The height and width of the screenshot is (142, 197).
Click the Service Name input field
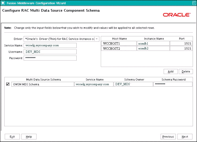pos(50,45)
